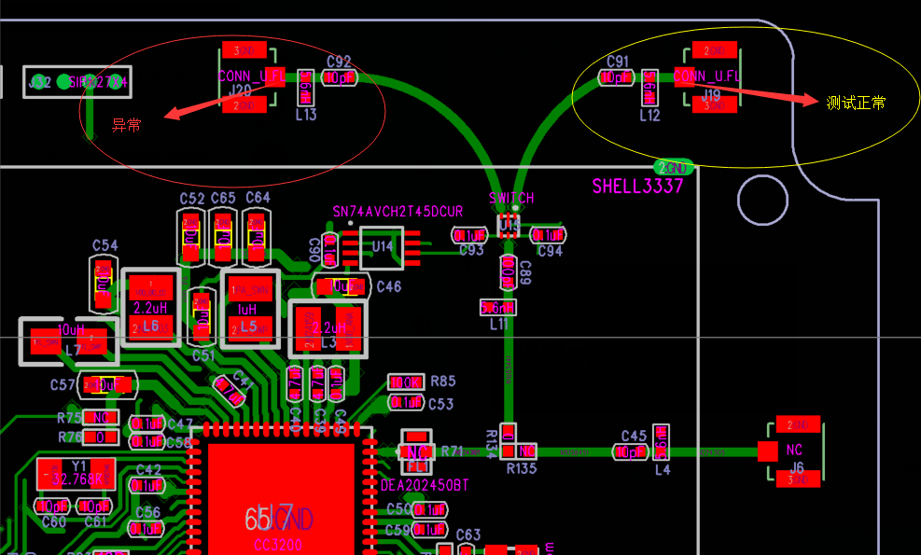921x555 pixels.
Task: Click the R71 designator label
Action: (453, 451)
